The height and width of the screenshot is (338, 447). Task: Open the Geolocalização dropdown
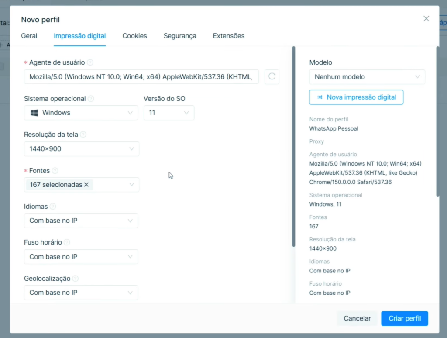[x=81, y=292]
